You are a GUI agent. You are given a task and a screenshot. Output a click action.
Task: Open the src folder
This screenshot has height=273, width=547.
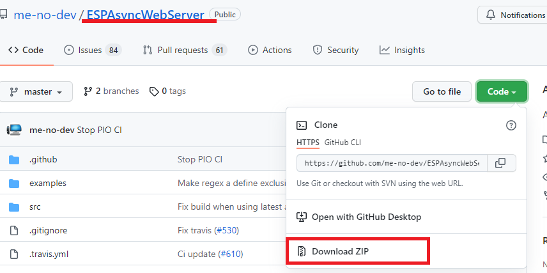click(35, 207)
